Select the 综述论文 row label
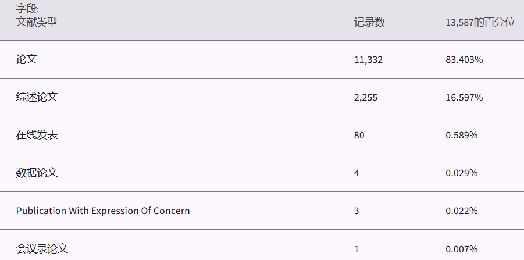Viewport: 524px width, 260px height. click(37, 97)
